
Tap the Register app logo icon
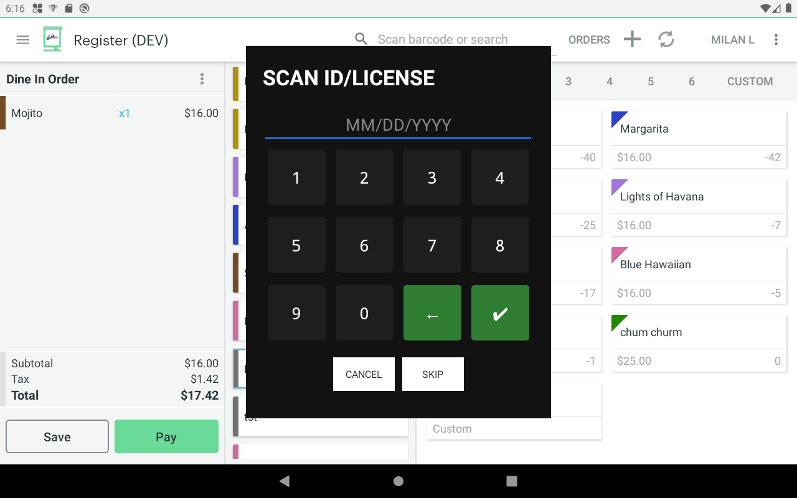53,39
